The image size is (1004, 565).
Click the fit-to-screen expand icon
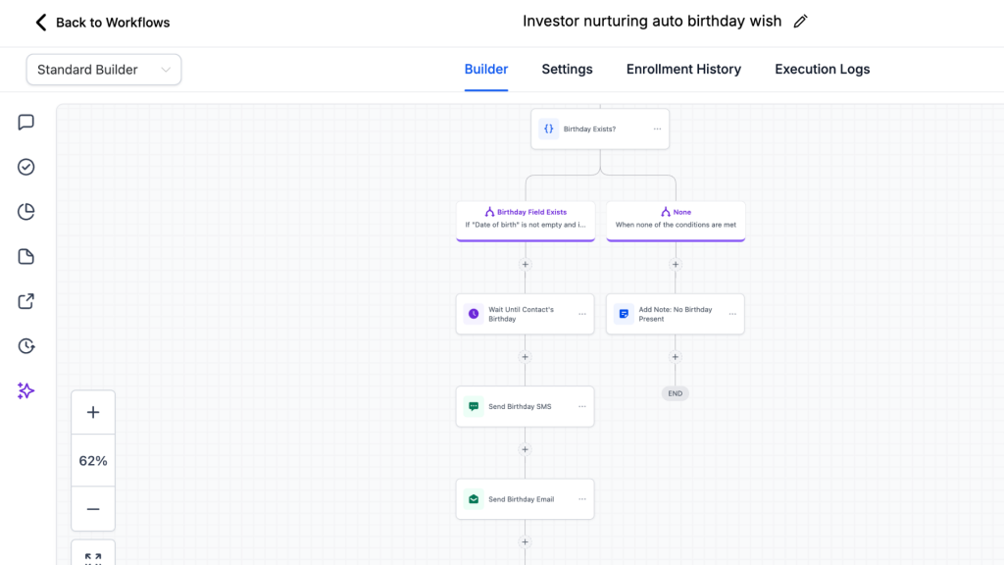click(x=93, y=557)
